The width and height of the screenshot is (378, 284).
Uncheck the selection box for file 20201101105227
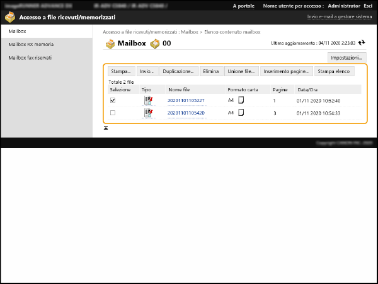click(x=113, y=100)
